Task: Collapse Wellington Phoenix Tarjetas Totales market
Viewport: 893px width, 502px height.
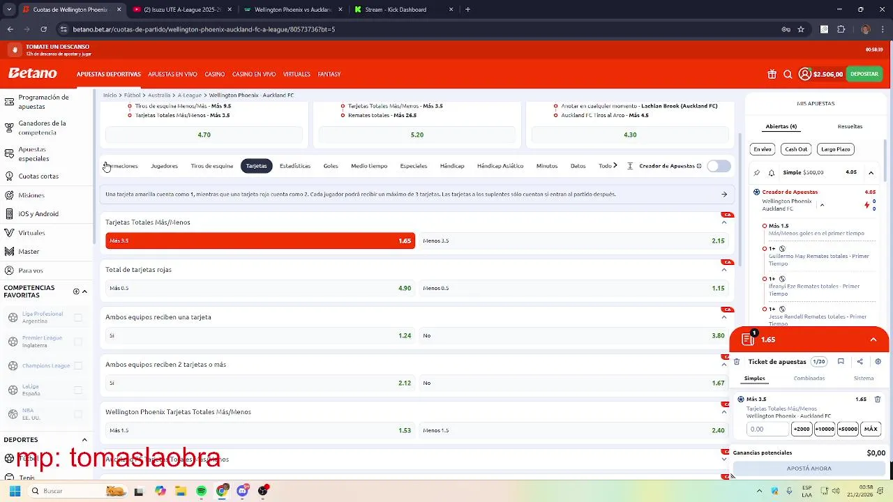Action: point(724,412)
